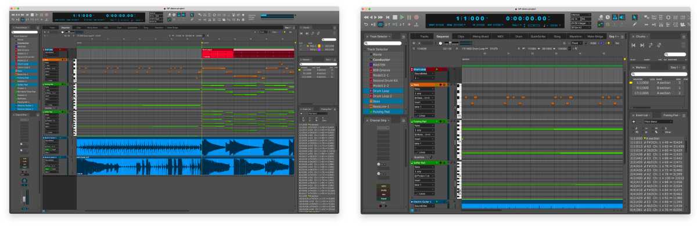Select BassLine-1 in right window Track Selector
Screen dimensions: 697x226
[382, 106]
